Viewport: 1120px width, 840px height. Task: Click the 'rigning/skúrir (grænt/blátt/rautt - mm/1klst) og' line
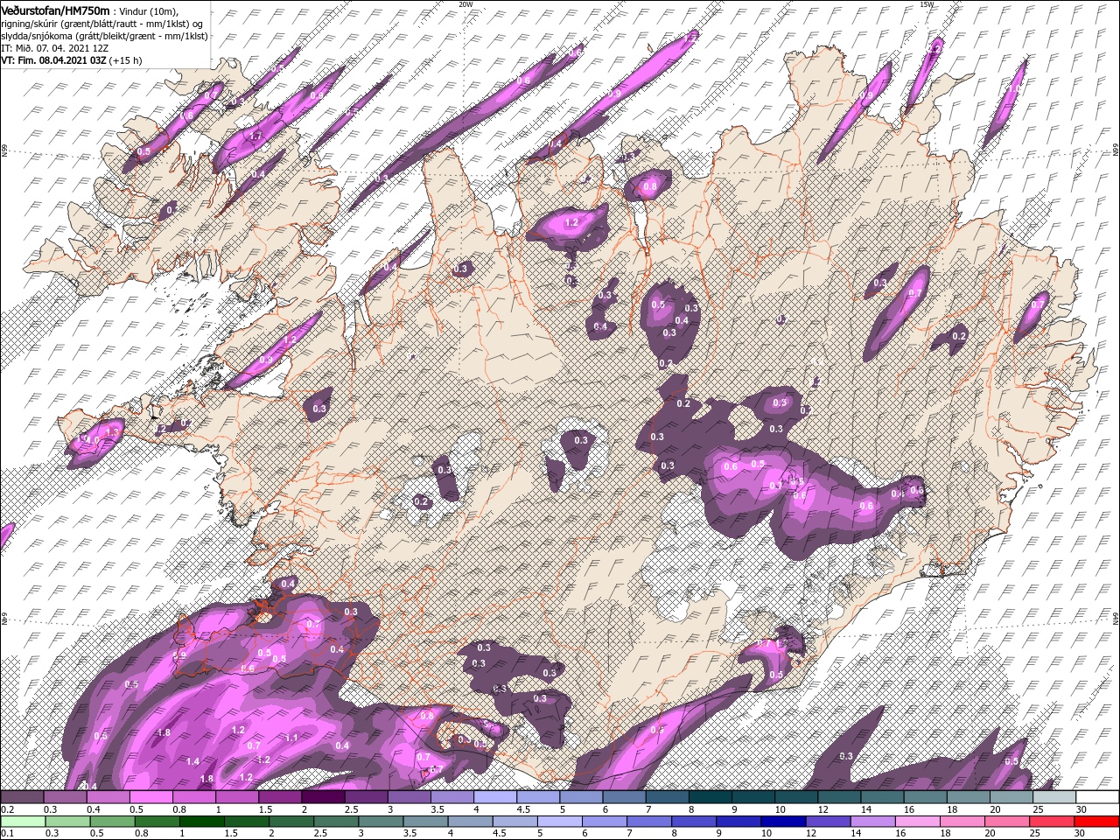[102, 23]
